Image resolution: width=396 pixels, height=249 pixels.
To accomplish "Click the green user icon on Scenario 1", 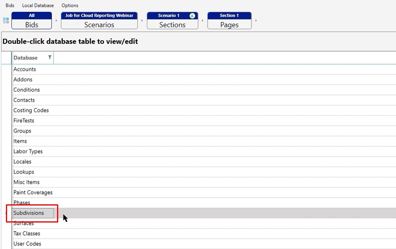I will [x=192, y=16].
